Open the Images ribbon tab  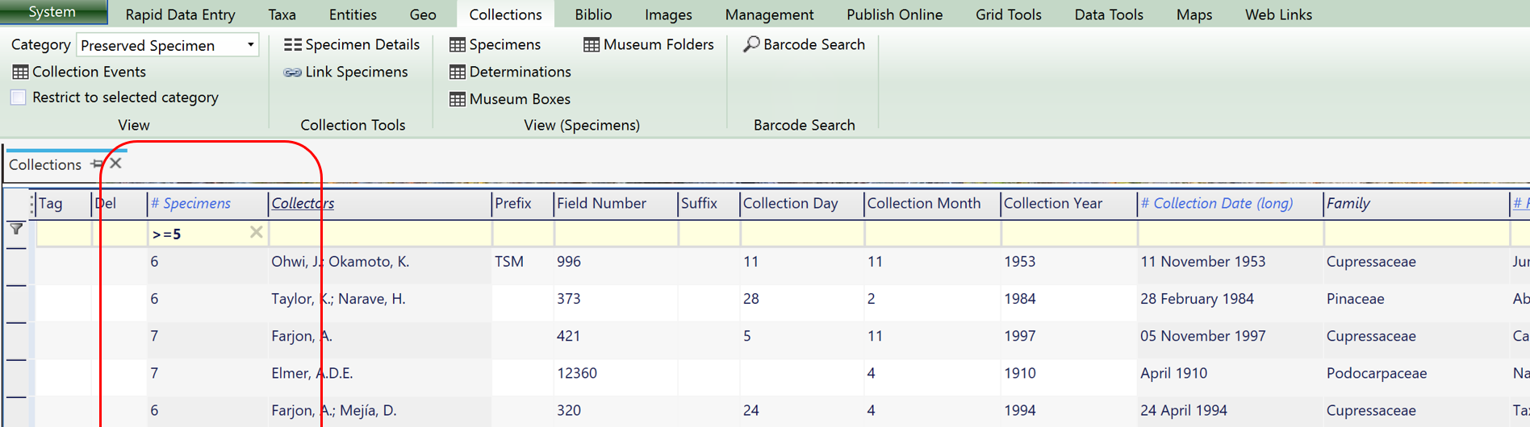point(668,15)
